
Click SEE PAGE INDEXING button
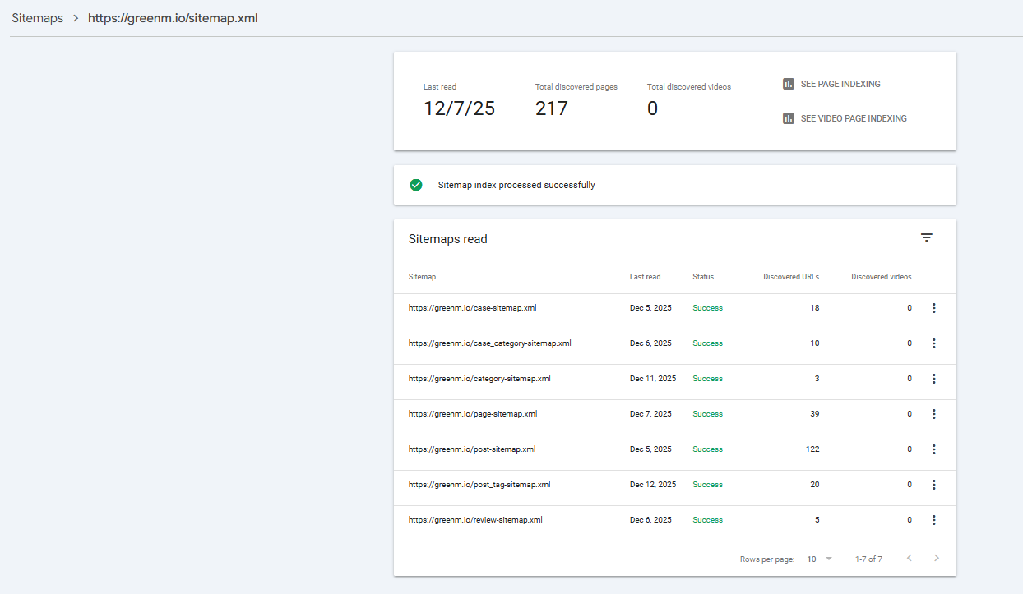click(x=840, y=84)
